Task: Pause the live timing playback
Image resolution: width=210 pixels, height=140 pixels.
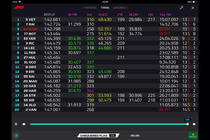Action: pyautogui.click(x=16, y=124)
